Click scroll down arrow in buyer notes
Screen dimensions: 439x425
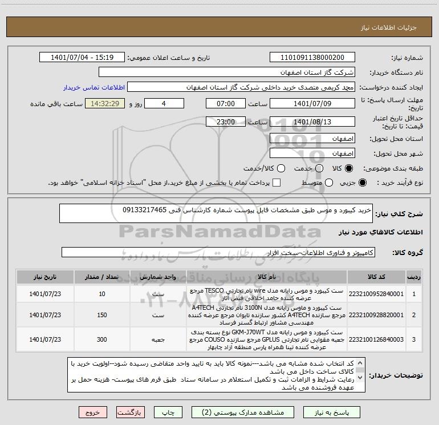360,378
